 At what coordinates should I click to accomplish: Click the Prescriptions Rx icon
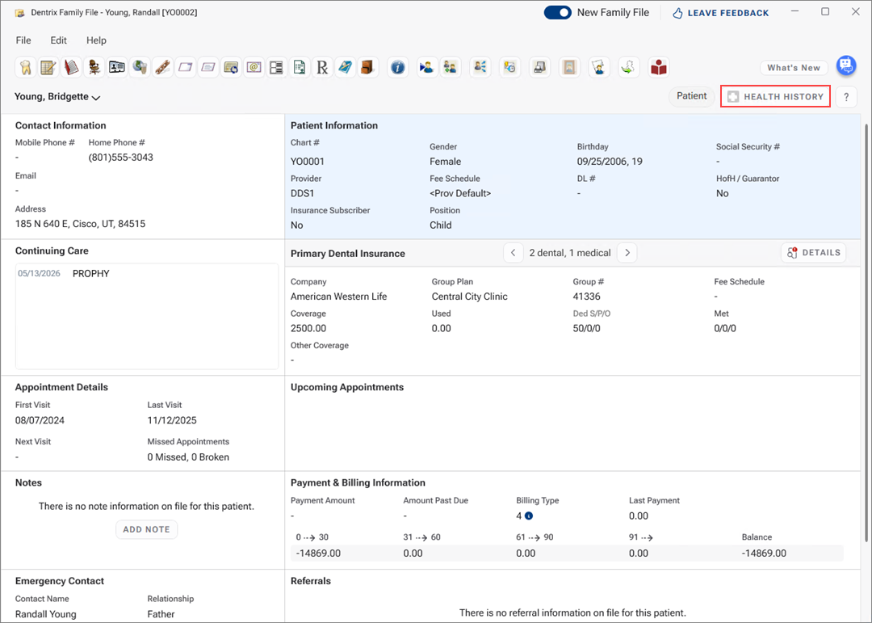(x=322, y=68)
